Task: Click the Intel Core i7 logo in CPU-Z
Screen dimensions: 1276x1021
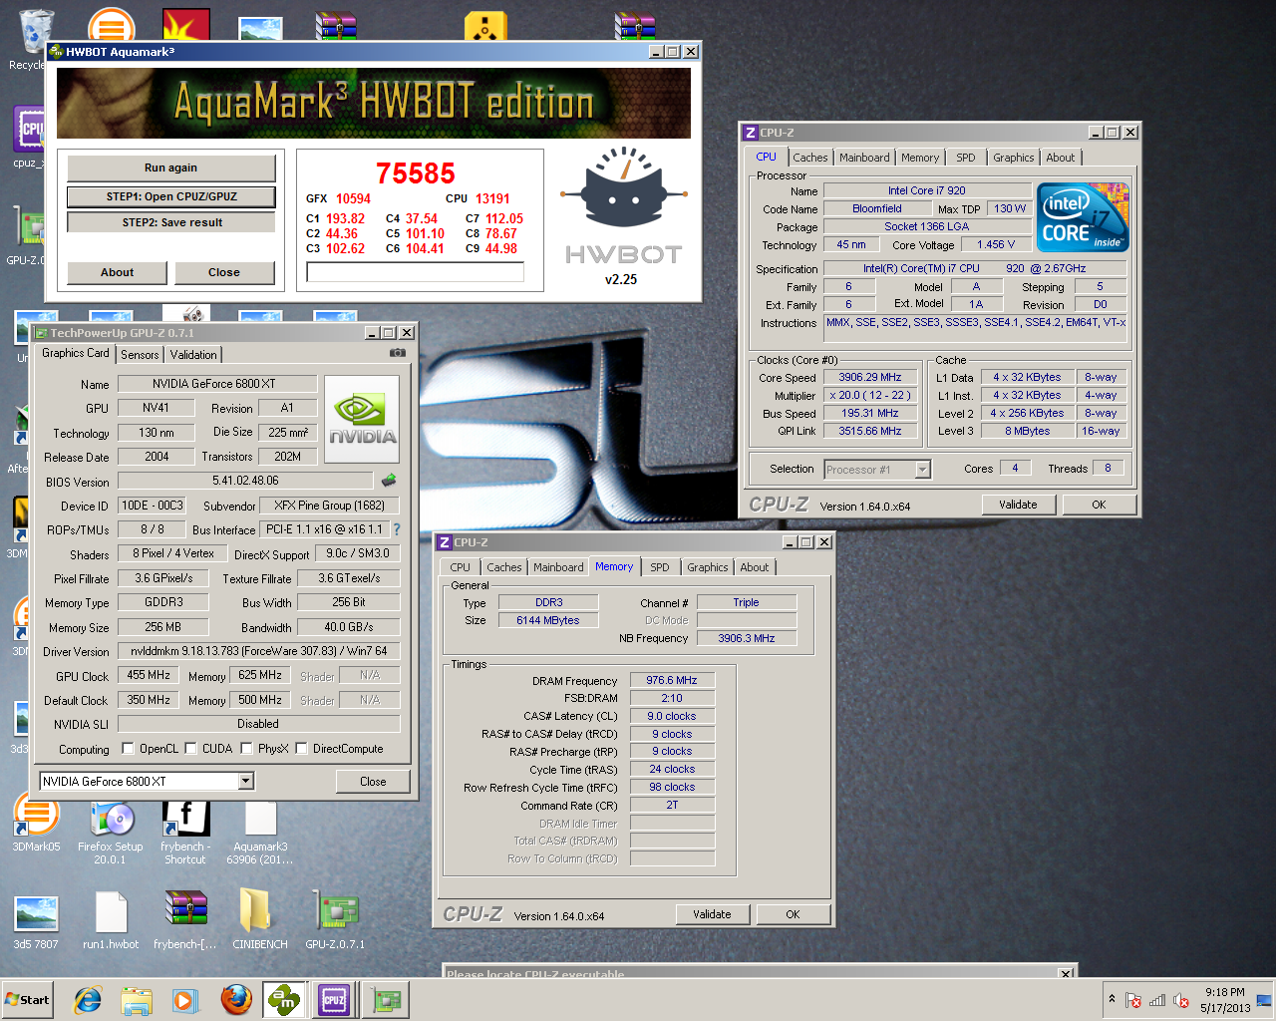Action: point(1083,217)
